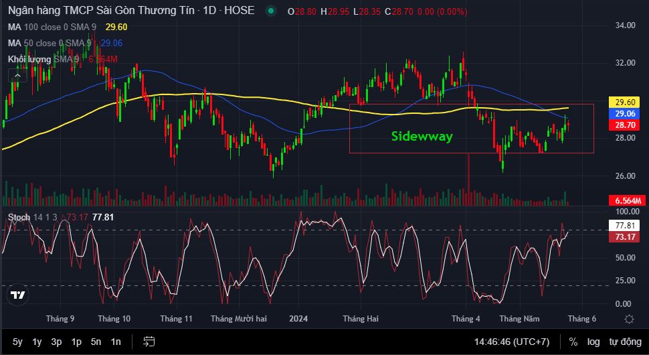Select the 5y time range
The width and height of the screenshot is (649, 355).
pyautogui.click(x=17, y=342)
